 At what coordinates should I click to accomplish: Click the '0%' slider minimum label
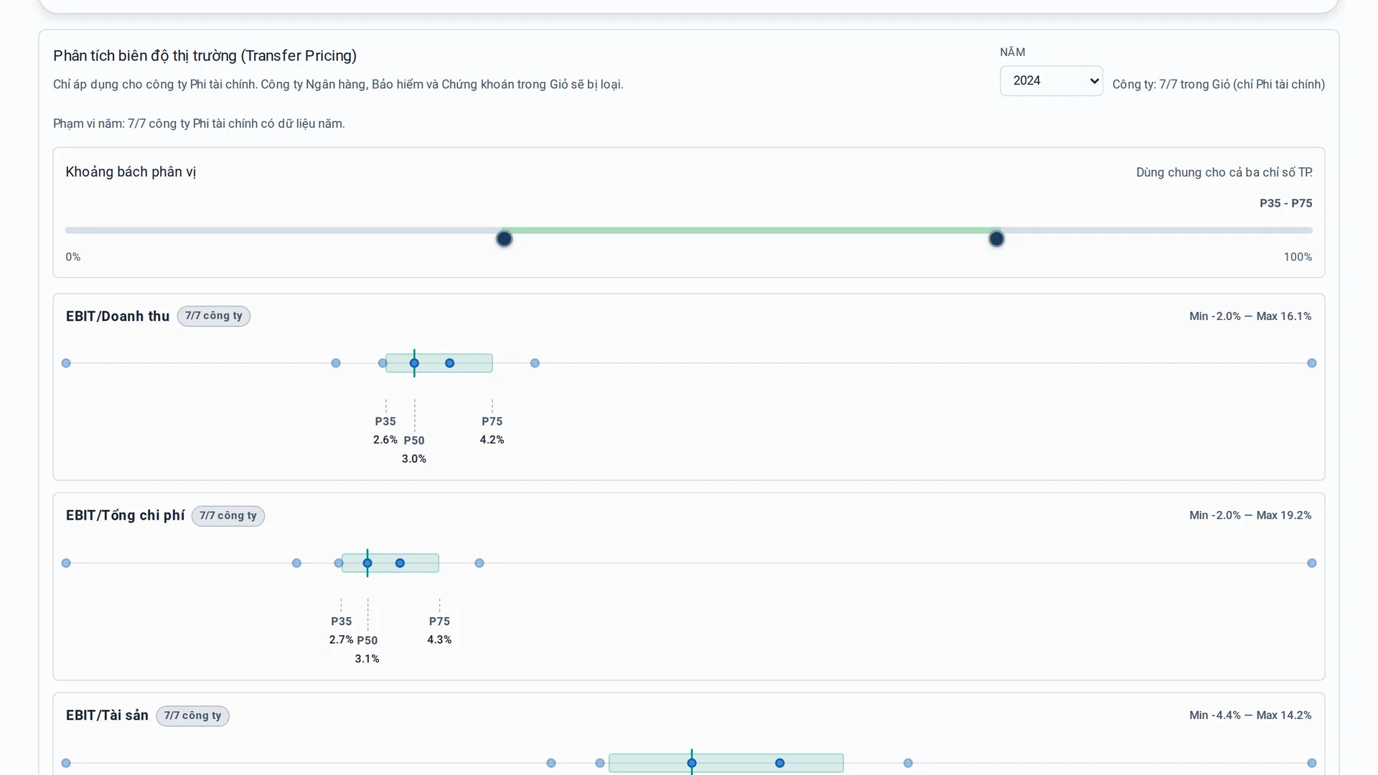pos(73,257)
